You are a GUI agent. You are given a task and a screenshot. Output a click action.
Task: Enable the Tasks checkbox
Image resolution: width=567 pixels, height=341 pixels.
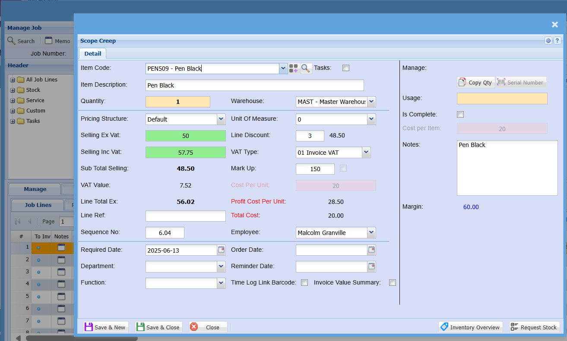pos(346,68)
